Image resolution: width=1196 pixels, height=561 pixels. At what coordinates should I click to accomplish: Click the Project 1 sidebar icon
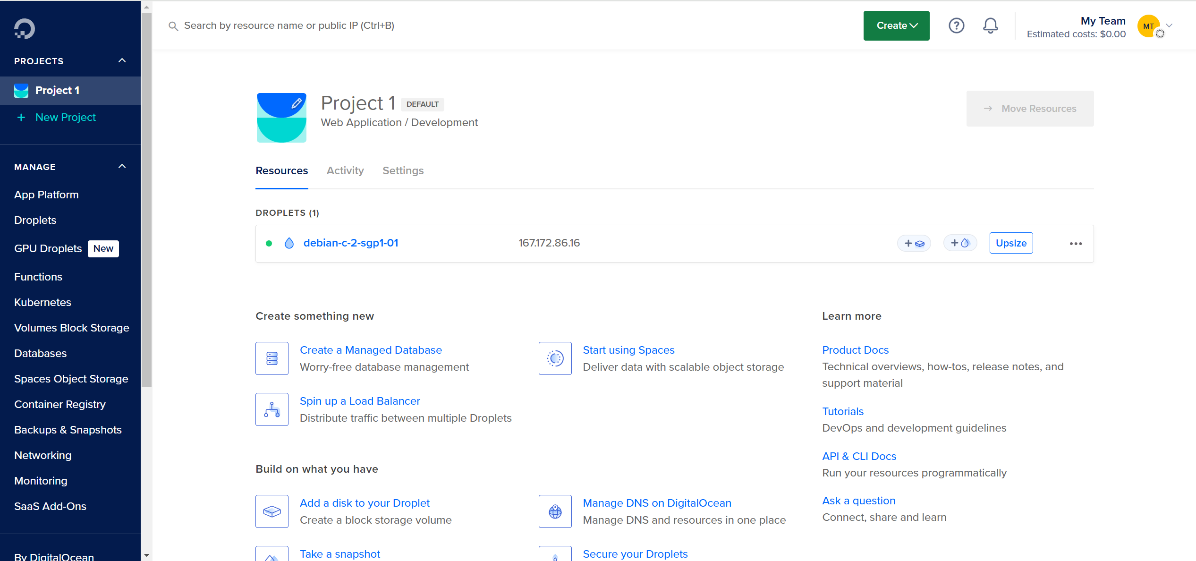(21, 90)
